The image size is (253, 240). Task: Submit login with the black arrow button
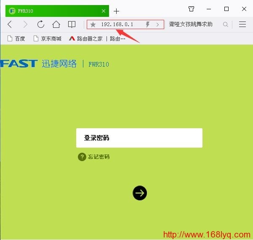click(140, 193)
